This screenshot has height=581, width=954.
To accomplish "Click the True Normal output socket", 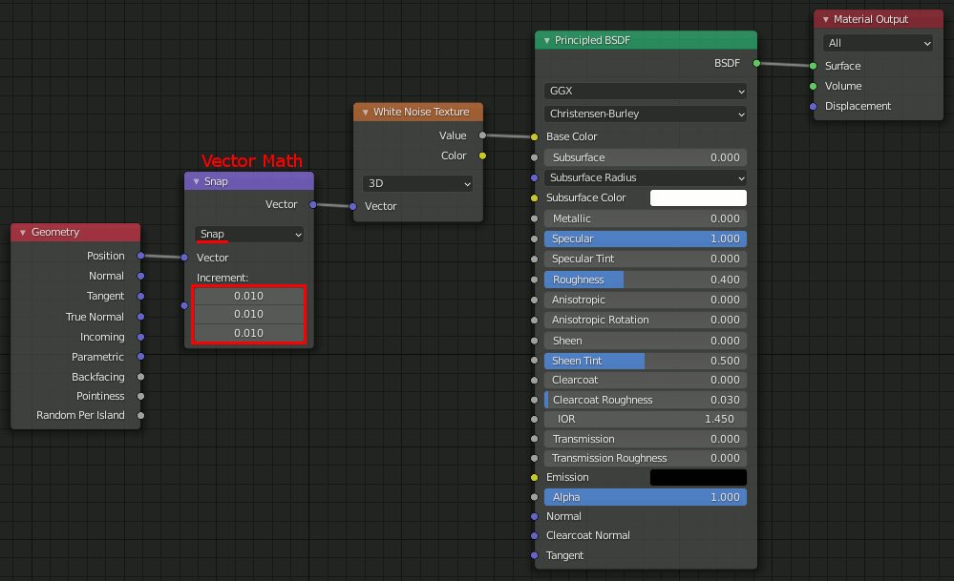I will click(140, 317).
